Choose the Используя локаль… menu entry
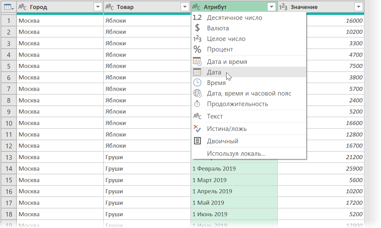Viewport: 381px width, 228px height. point(249,154)
